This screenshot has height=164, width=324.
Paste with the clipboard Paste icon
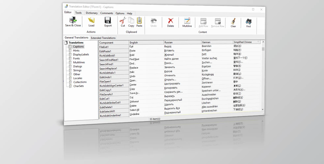point(139,21)
